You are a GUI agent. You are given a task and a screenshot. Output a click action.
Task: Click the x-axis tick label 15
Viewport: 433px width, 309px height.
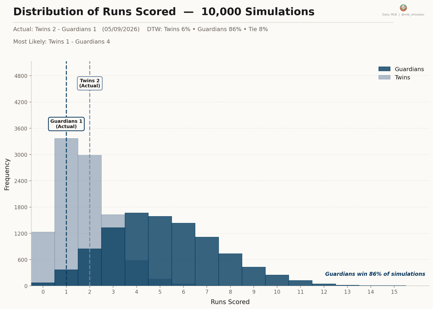(x=394, y=292)
